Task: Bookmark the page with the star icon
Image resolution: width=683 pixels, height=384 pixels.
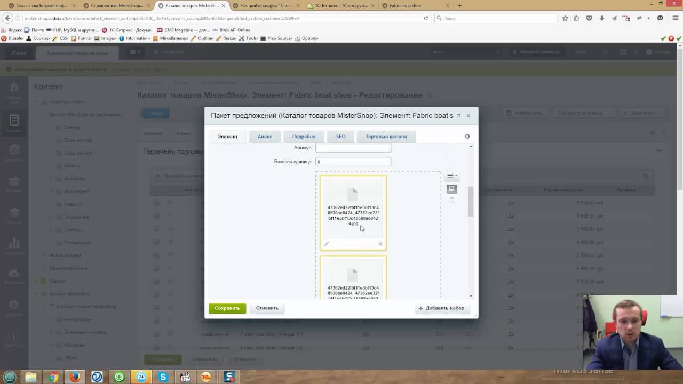Action: point(565,18)
